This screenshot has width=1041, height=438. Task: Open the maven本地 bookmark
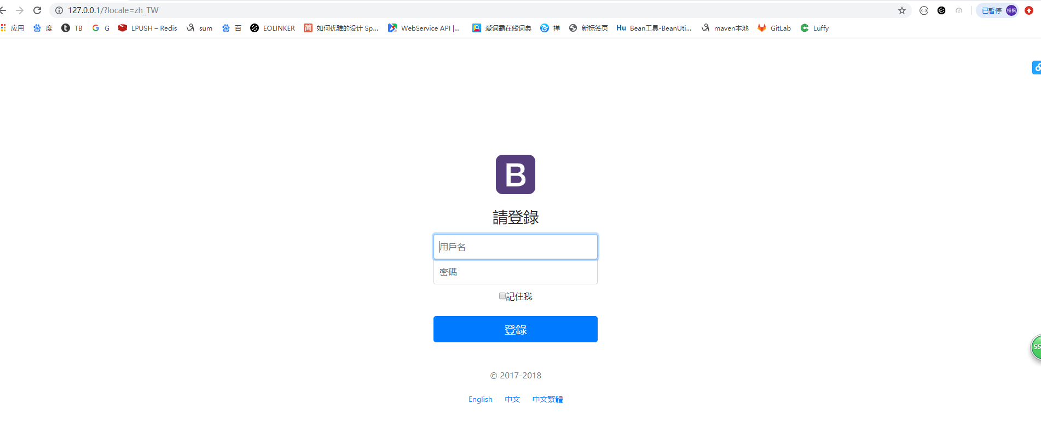(725, 28)
